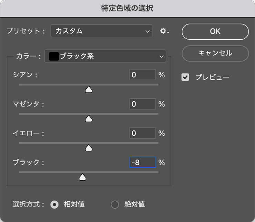
Task: Focus the シアン percentage field
Action: coord(143,75)
